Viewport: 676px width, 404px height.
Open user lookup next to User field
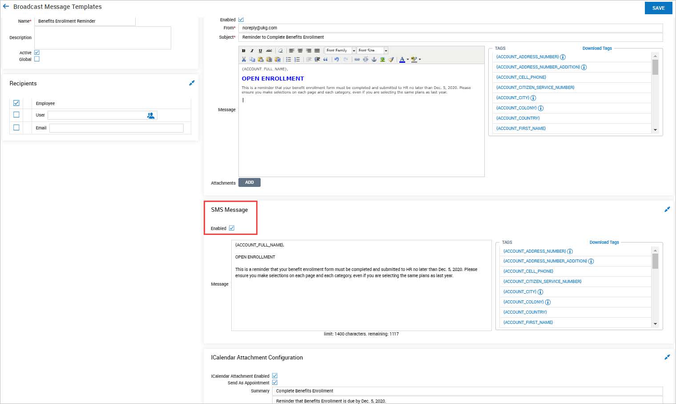(x=151, y=115)
